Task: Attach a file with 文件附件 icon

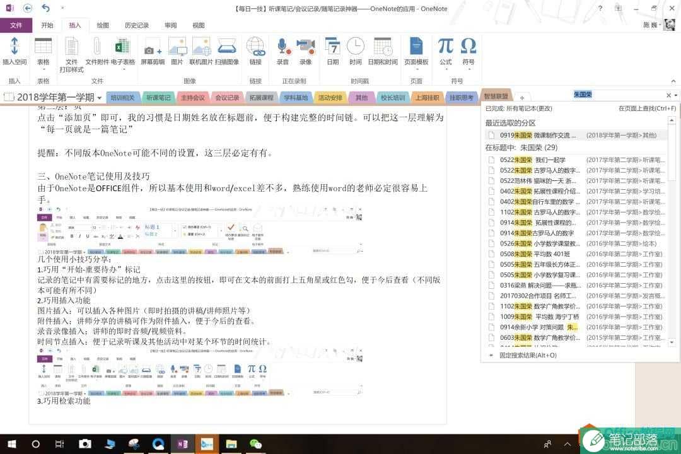Action: point(97,46)
